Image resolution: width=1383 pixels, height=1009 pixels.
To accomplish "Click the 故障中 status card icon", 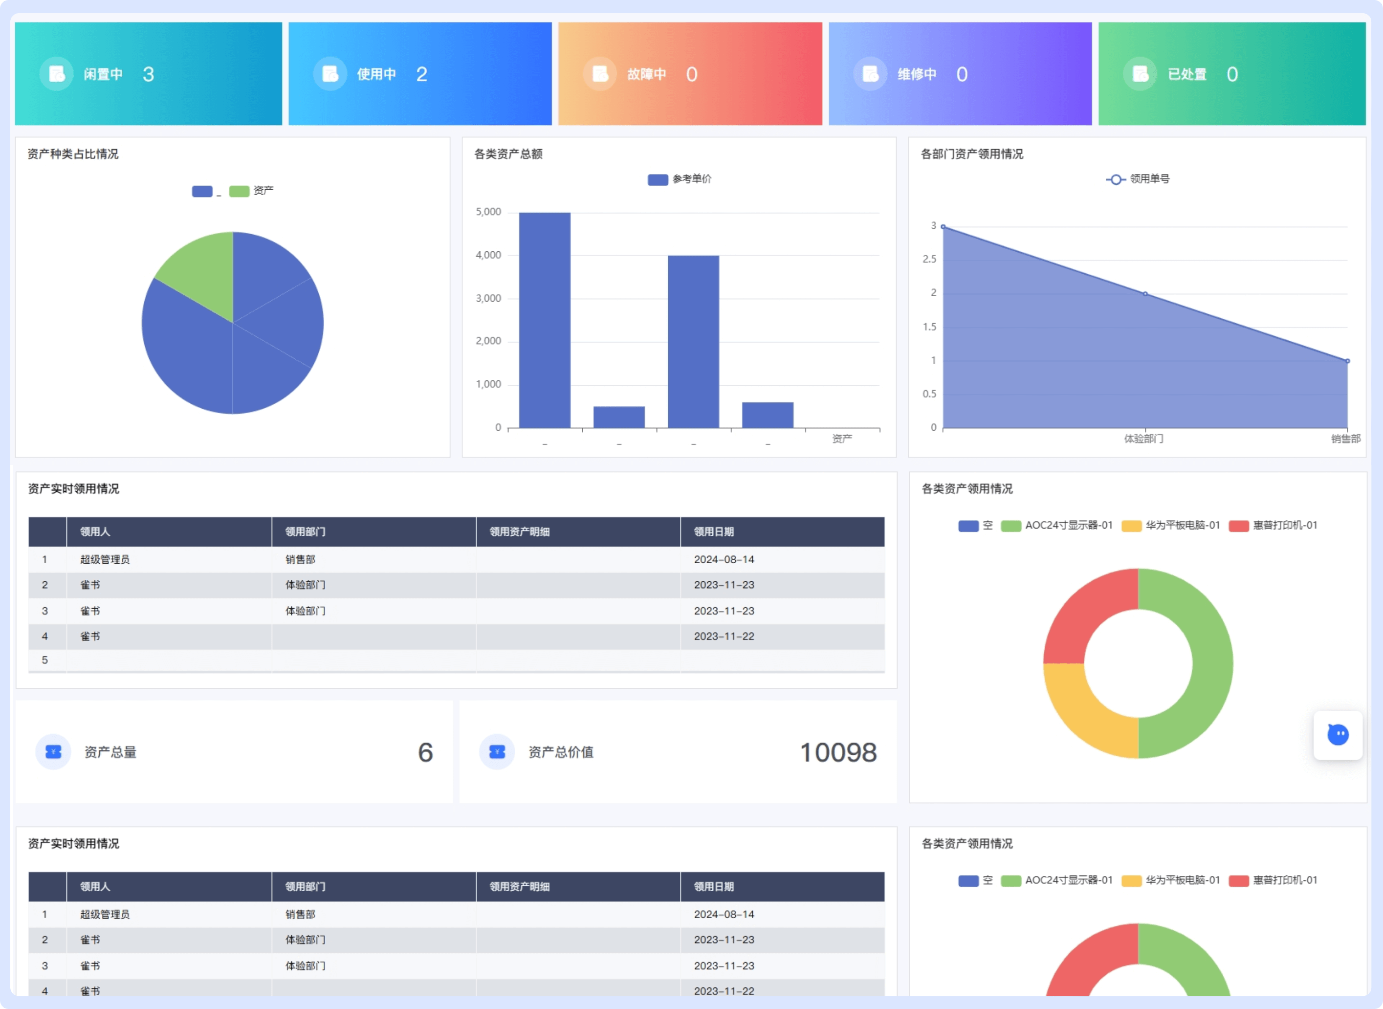I will 600,74.
